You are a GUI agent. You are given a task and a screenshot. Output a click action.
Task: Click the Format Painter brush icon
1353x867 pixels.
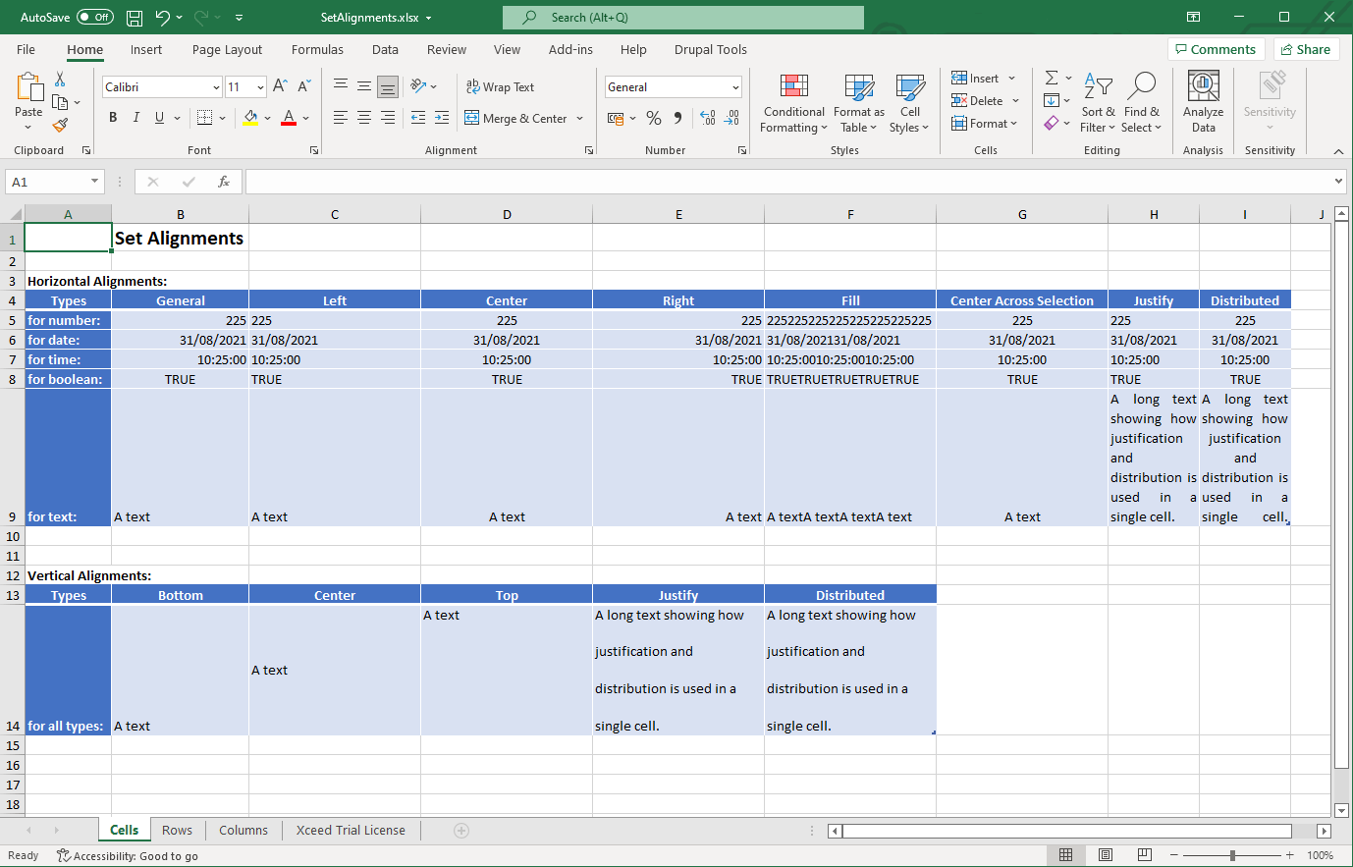tap(60, 125)
